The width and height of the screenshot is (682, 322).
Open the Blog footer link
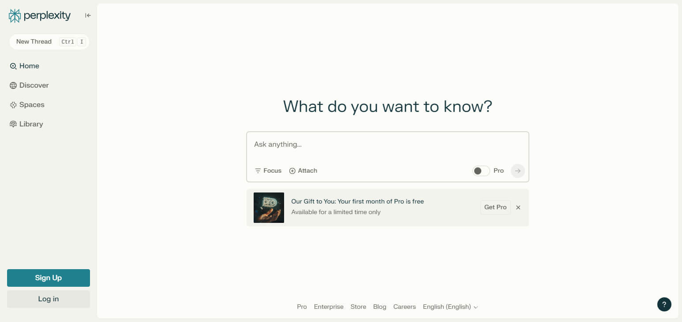pyautogui.click(x=379, y=307)
